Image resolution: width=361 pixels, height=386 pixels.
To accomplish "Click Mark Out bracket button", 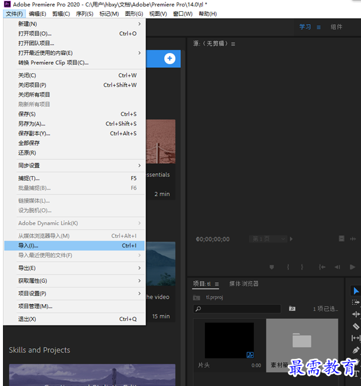I will coord(302,267).
